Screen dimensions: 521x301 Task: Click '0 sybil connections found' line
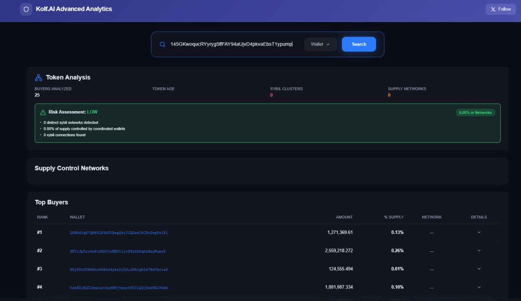(x=64, y=135)
